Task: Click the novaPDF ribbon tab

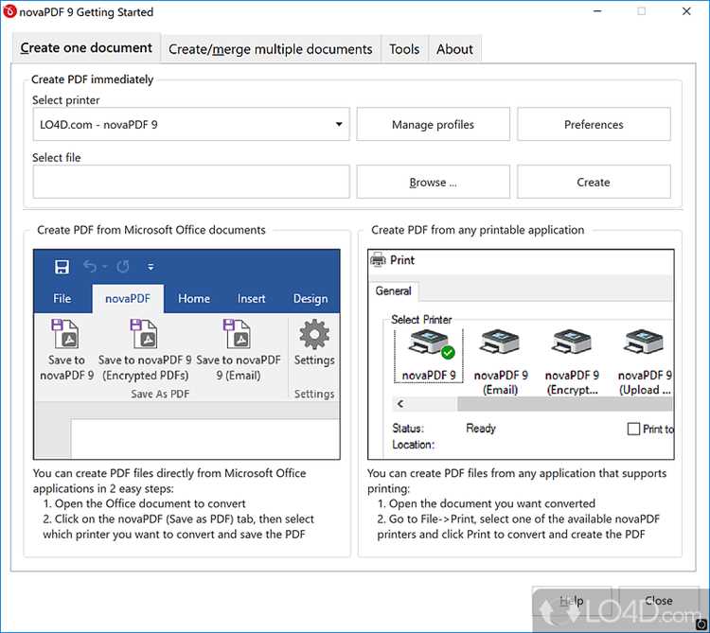Action: click(128, 299)
